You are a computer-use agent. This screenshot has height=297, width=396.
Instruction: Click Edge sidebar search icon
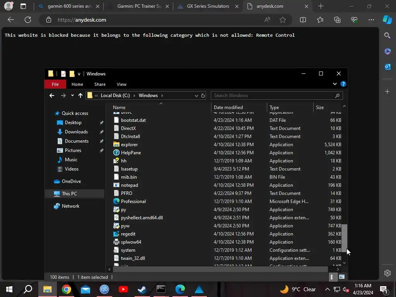pos(387,35)
